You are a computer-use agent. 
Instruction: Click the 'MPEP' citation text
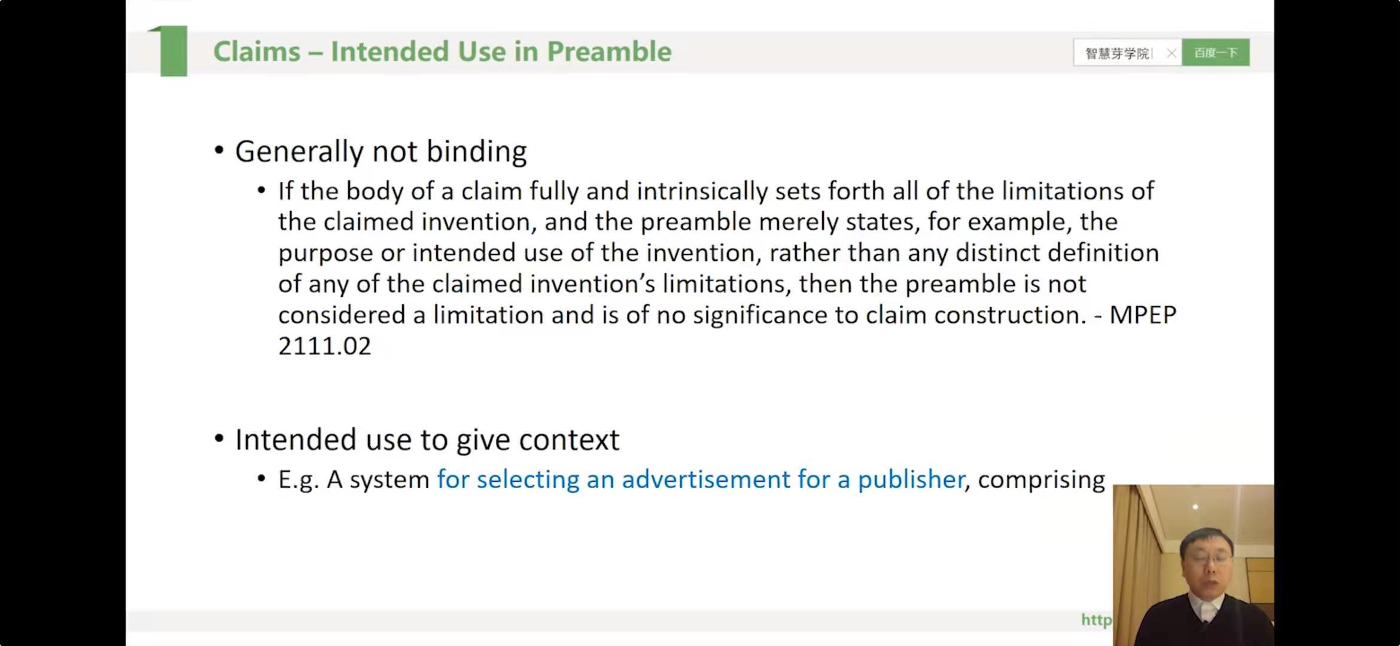[x=1143, y=315]
